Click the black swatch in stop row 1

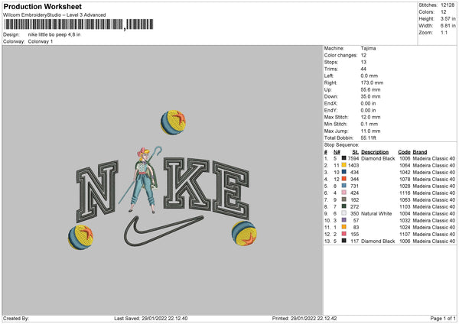[344, 158]
